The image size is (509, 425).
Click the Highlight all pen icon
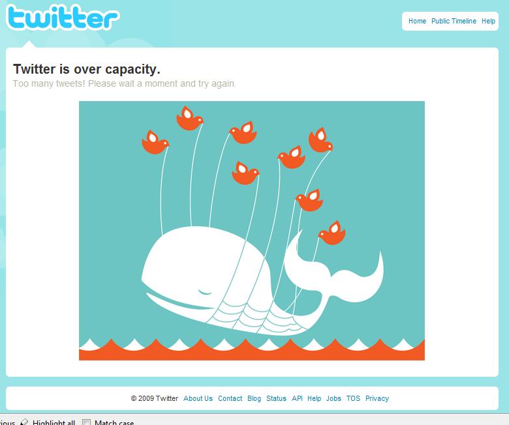24,422
